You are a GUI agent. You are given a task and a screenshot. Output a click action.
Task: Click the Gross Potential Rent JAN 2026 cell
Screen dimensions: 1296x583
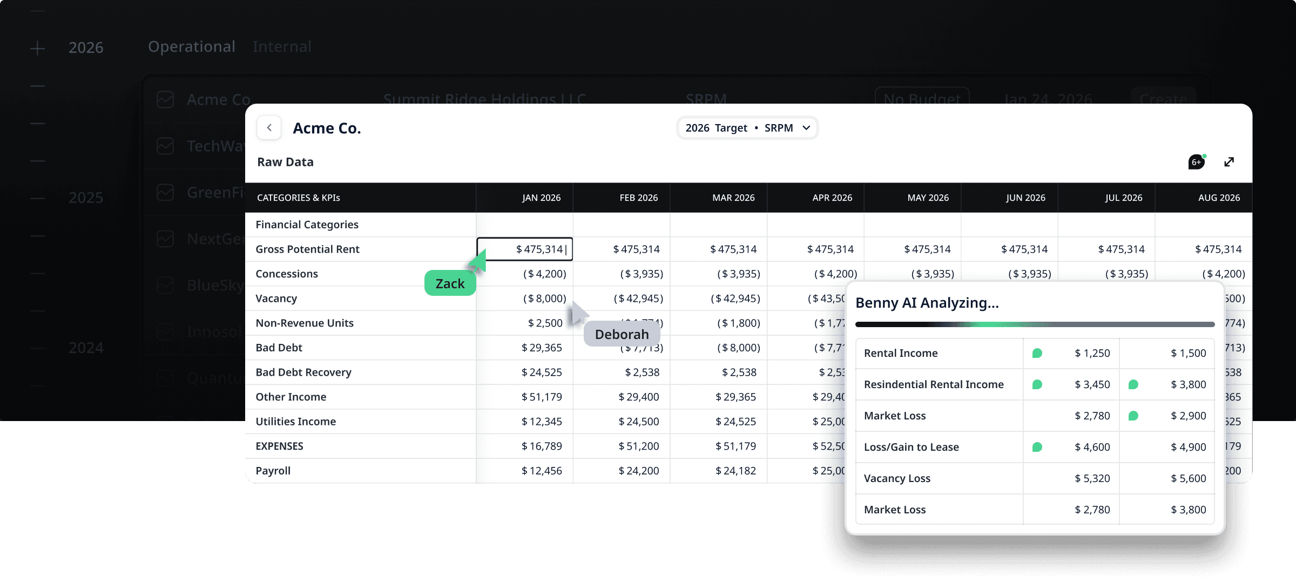point(524,249)
